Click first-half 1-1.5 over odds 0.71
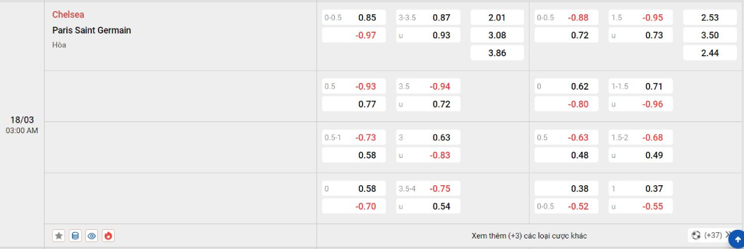This screenshot has height=249, width=744. click(x=640, y=86)
